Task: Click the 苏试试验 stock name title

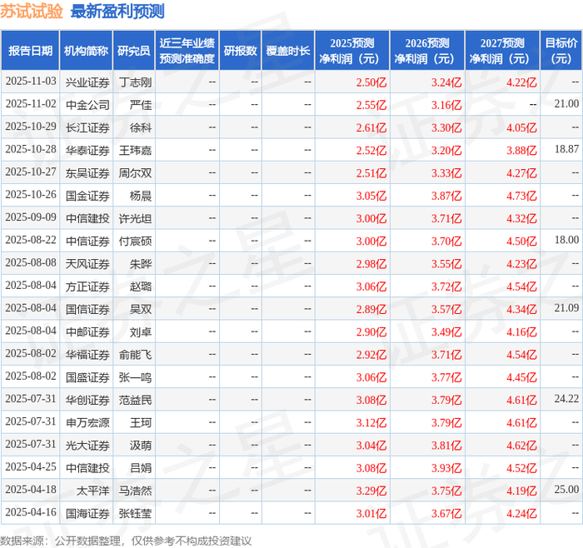Action: [x=32, y=12]
